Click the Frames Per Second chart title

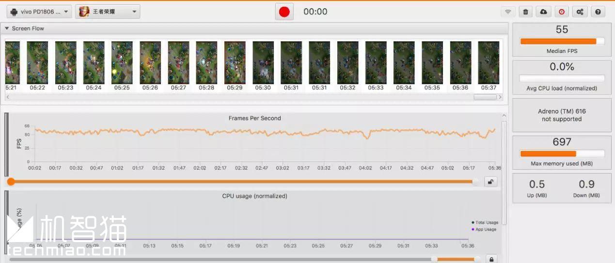tap(254, 118)
